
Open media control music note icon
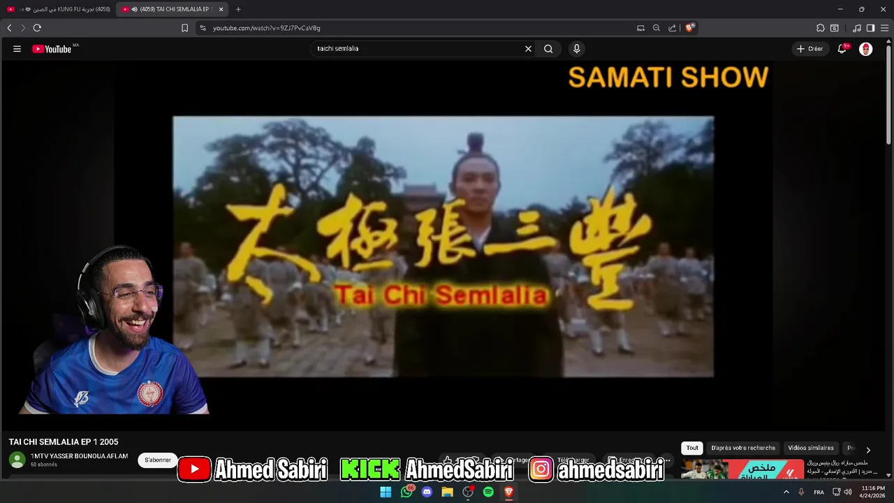click(x=857, y=28)
